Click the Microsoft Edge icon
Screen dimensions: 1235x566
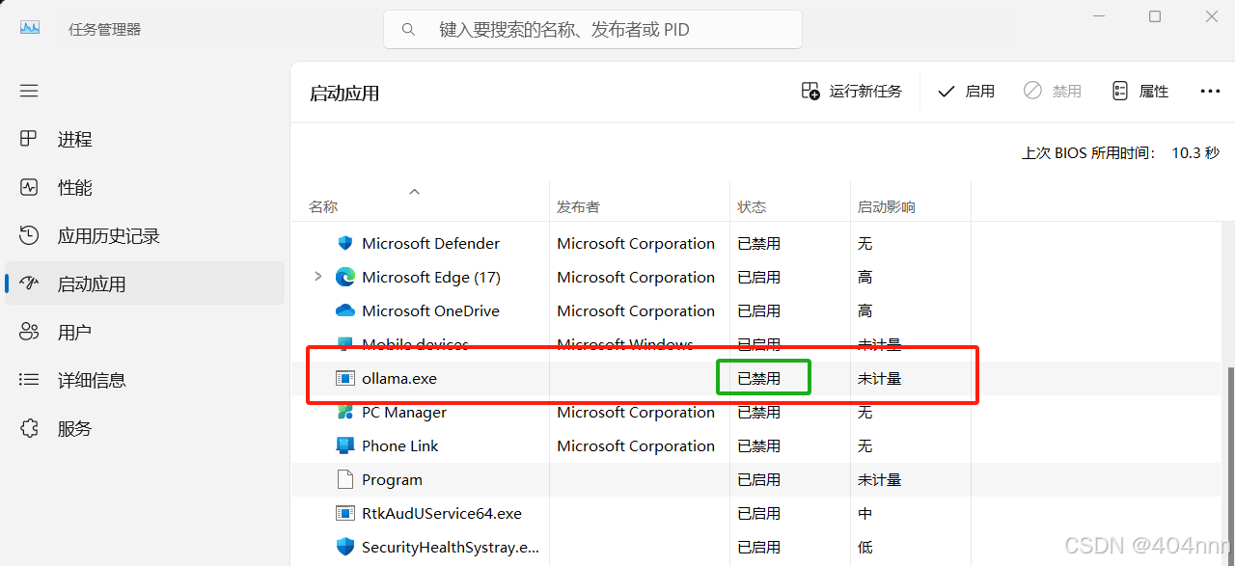click(344, 277)
